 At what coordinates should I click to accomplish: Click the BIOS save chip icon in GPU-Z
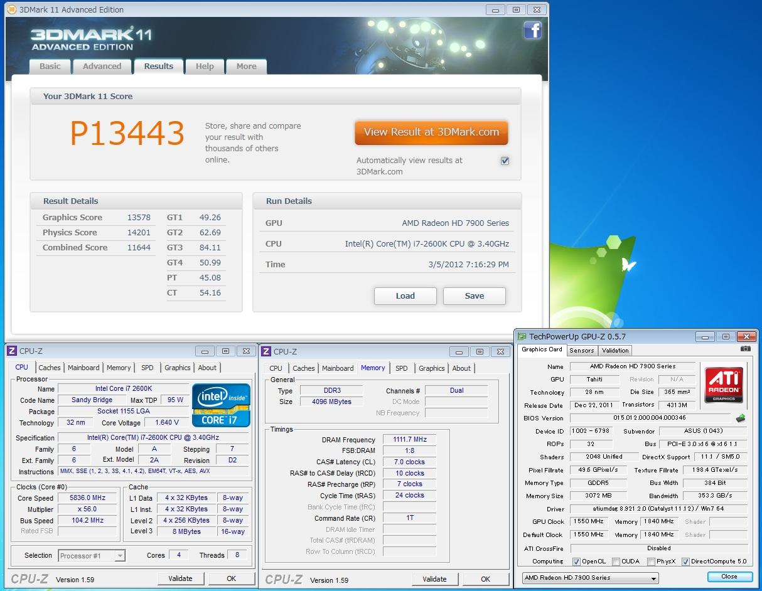pos(741,418)
